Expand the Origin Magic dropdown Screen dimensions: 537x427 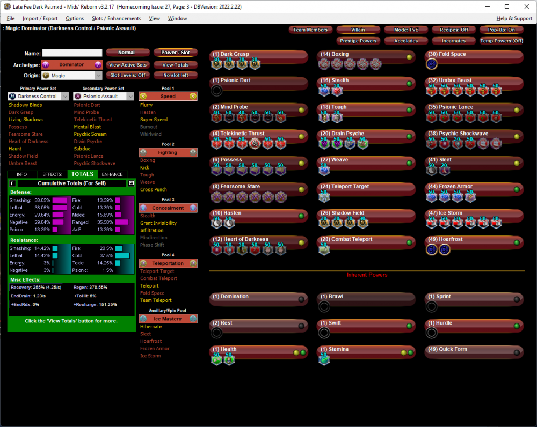(x=98, y=76)
